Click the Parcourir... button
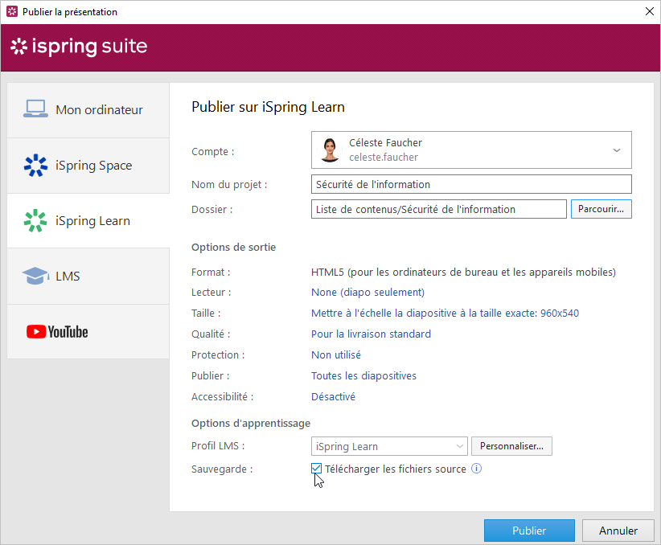 pos(601,209)
